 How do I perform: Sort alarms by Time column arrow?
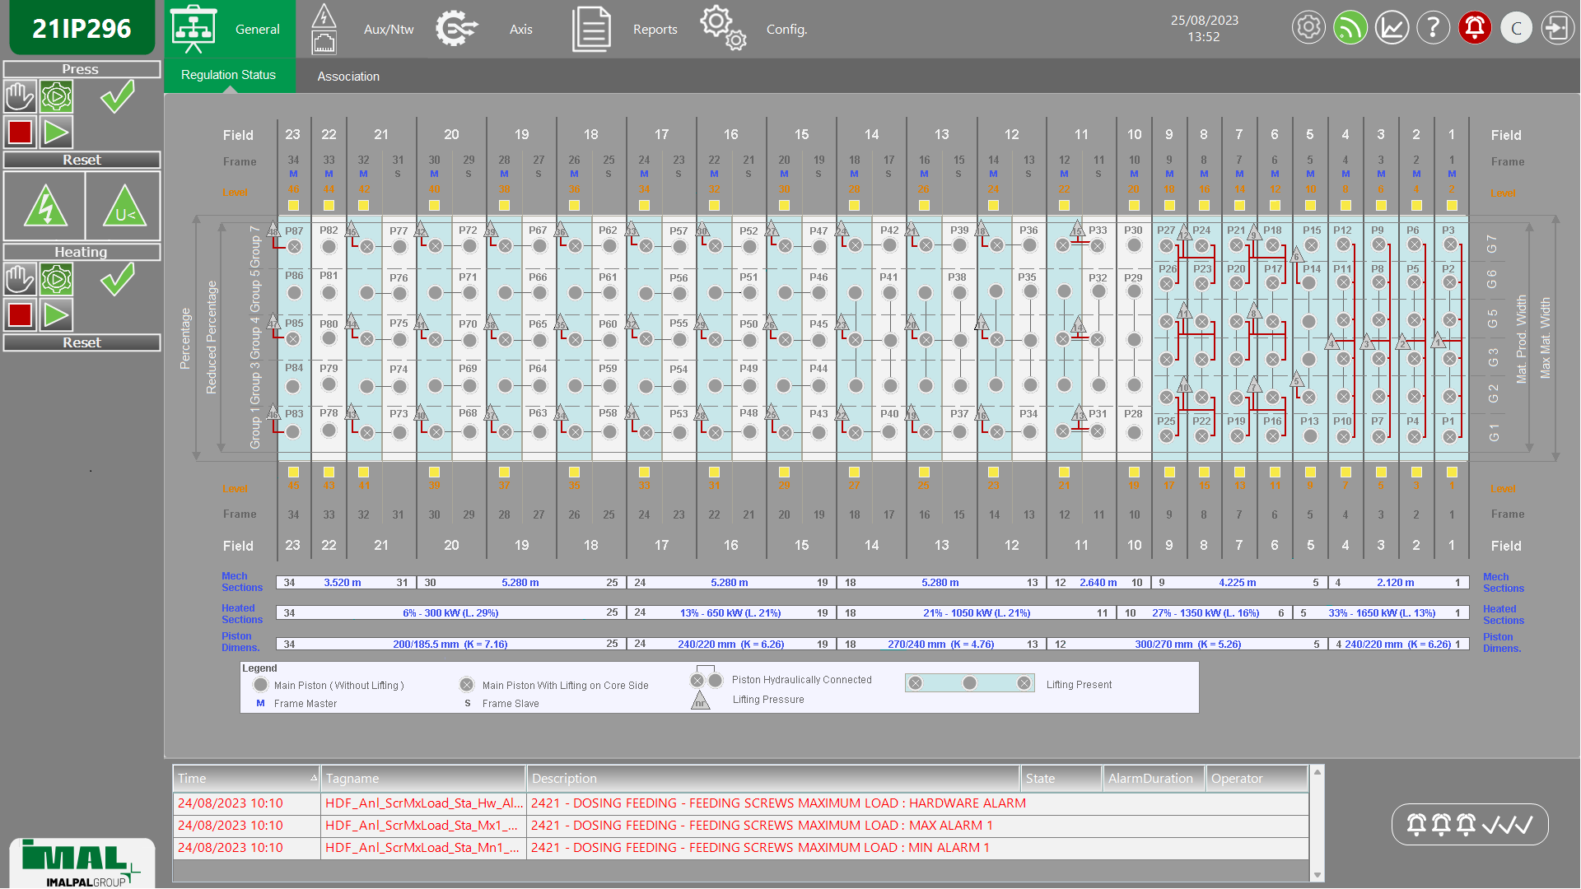coord(313,778)
